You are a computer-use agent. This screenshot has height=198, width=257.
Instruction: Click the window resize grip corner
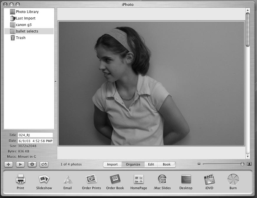252,194
